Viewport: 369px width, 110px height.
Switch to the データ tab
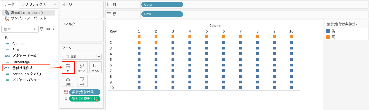(9, 4)
